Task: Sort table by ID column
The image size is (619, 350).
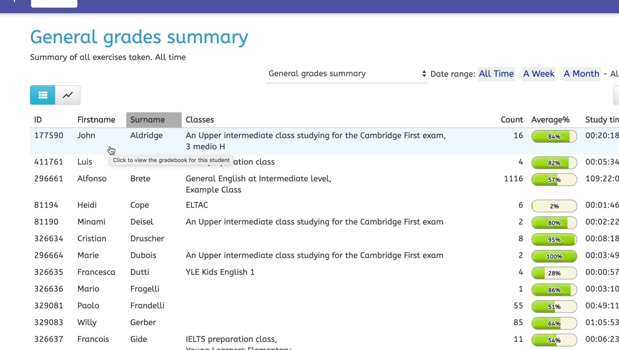Action: point(38,120)
